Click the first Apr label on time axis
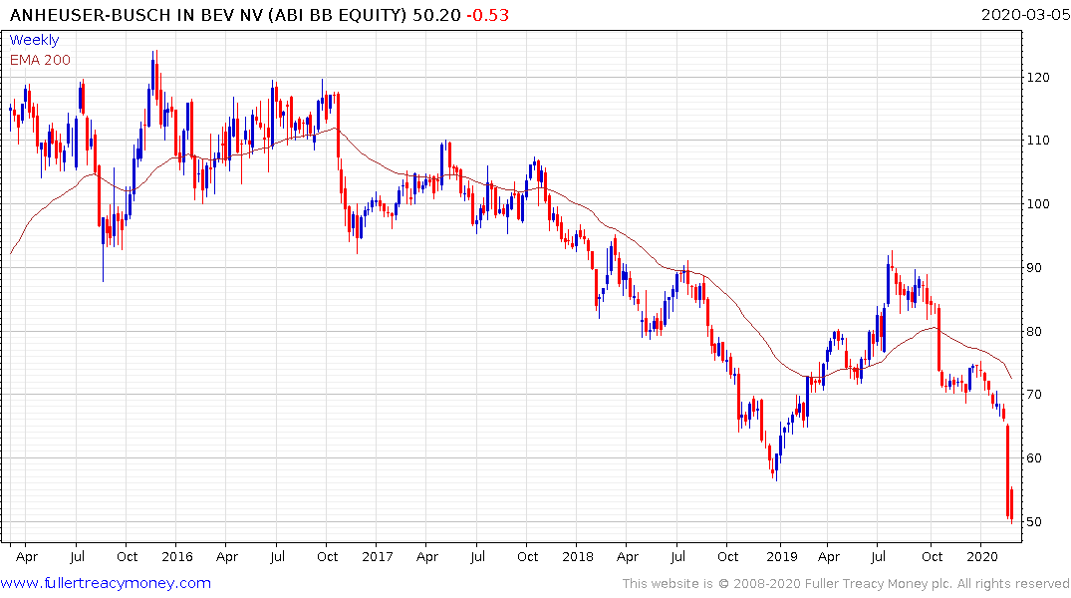This screenshot has height=598, width=1071. tap(27, 556)
